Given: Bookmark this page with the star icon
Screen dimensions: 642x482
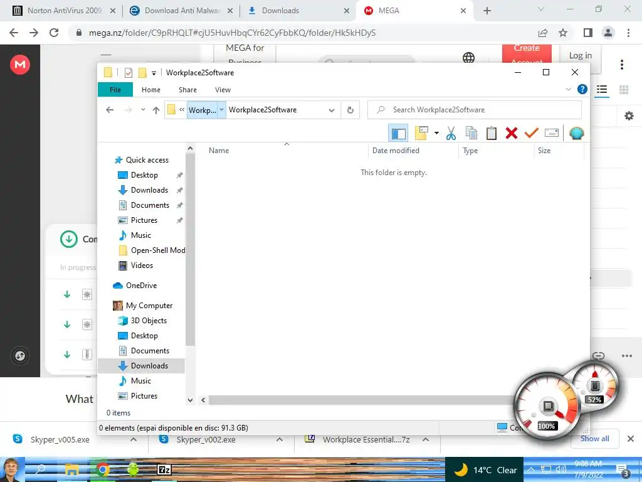Looking at the screenshot, I should point(563,33).
